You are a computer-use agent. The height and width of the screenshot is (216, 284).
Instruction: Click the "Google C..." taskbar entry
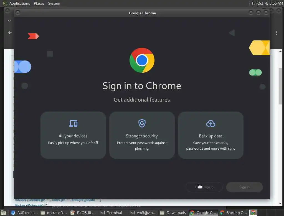203,213
